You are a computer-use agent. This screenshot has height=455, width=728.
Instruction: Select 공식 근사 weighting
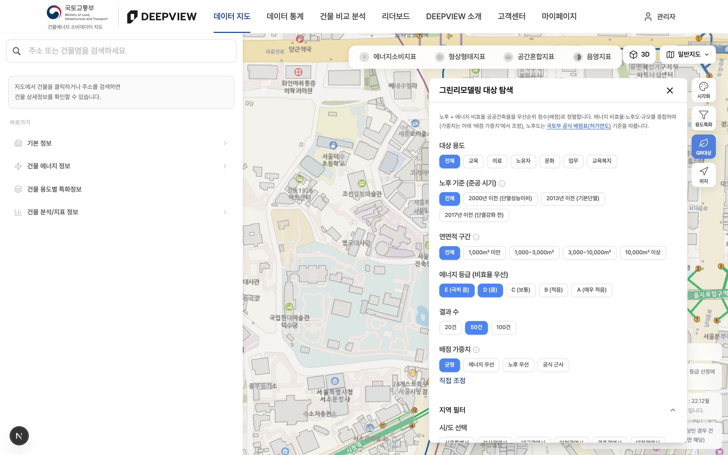click(553, 365)
